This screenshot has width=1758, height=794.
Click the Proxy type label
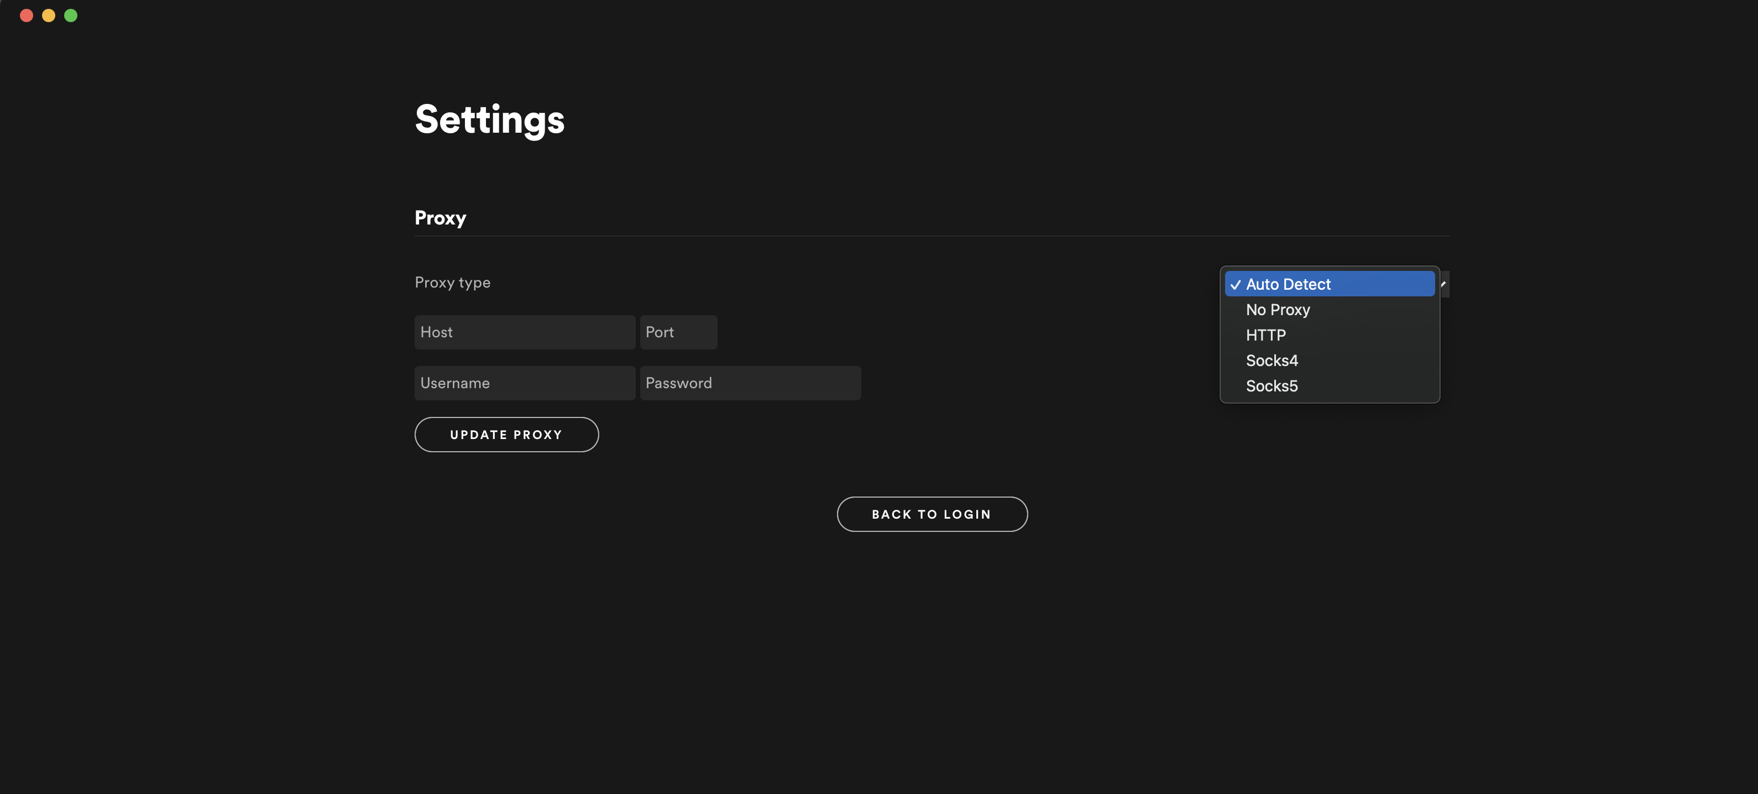(x=452, y=283)
